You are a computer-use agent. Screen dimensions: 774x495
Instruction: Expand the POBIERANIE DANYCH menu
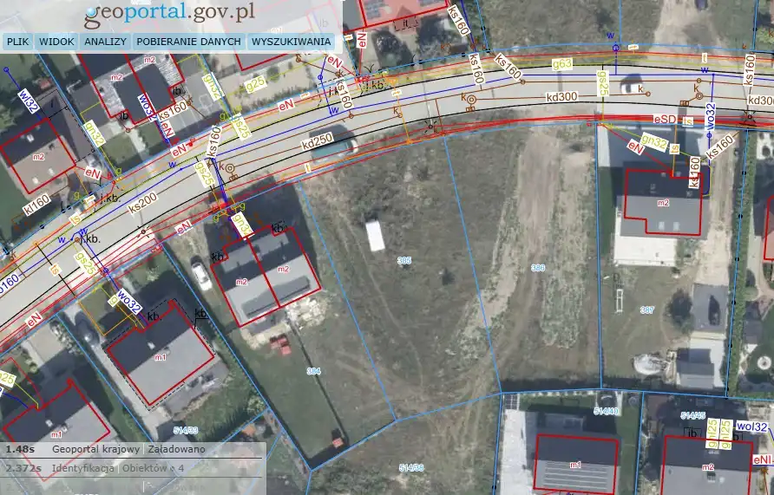click(188, 42)
